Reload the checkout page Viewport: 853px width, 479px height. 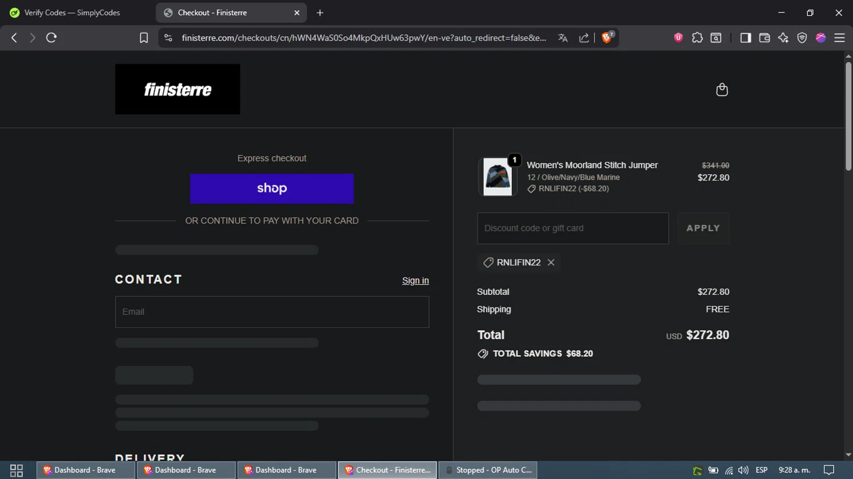[x=51, y=38]
